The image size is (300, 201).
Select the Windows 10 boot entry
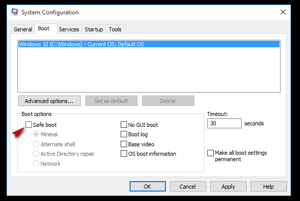[x=149, y=44]
